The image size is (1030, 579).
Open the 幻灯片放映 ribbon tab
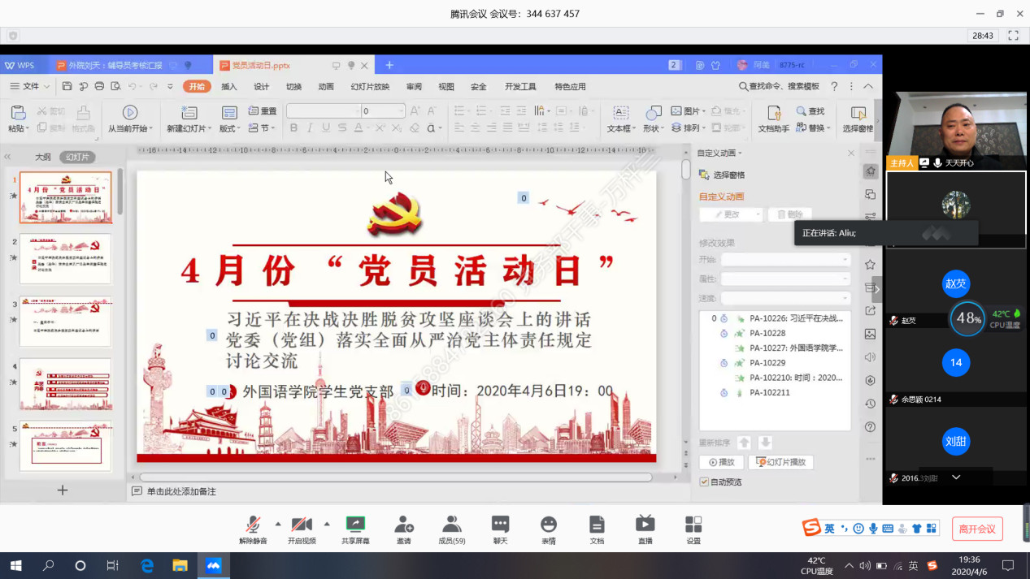pyautogui.click(x=370, y=87)
